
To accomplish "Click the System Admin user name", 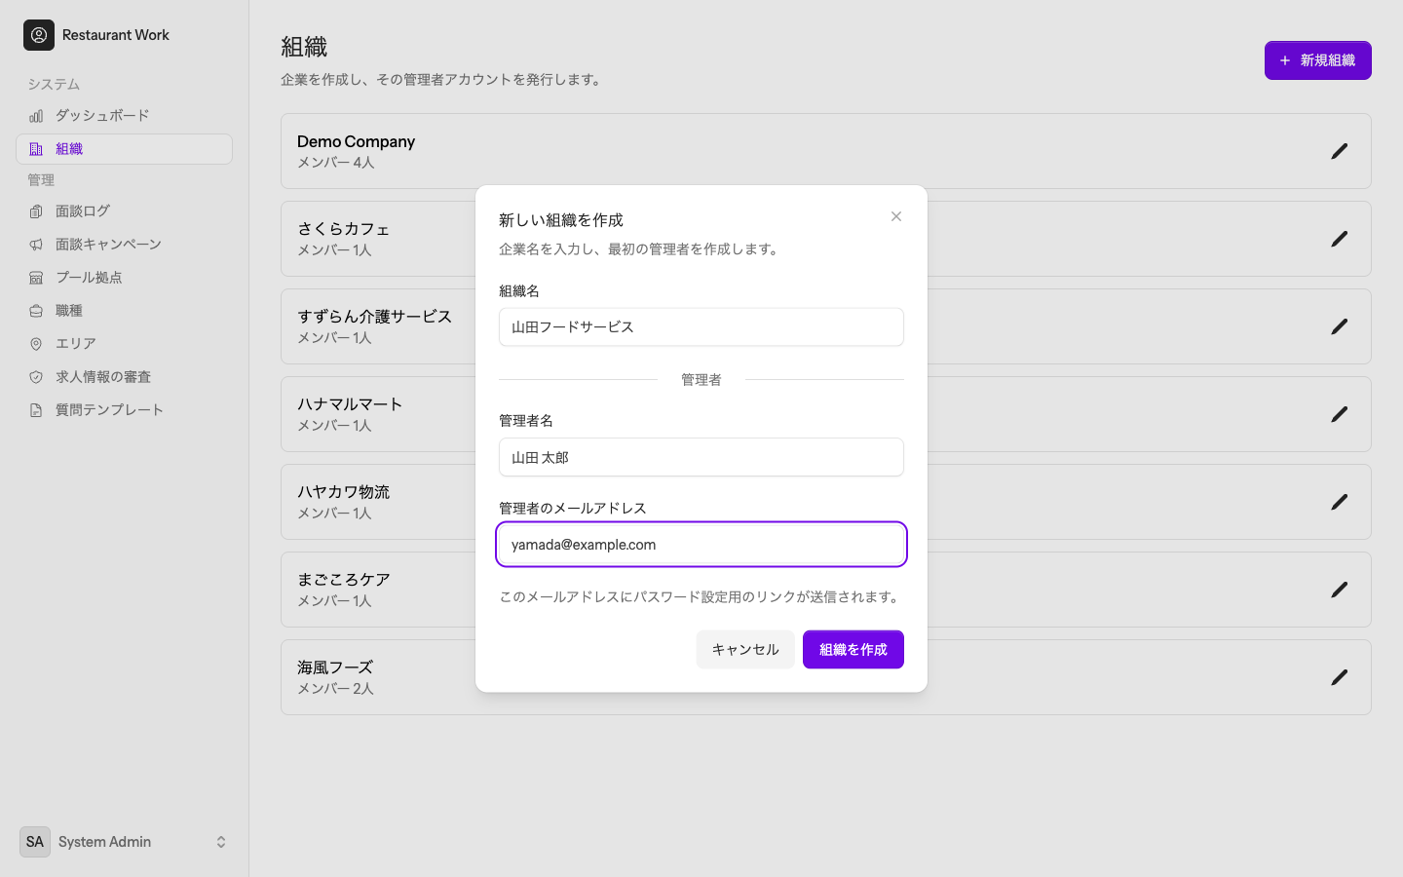I will coord(104,842).
